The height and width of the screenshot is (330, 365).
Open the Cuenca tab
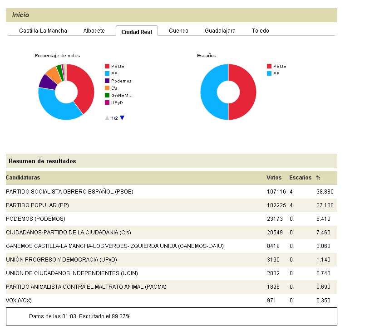[x=178, y=31]
